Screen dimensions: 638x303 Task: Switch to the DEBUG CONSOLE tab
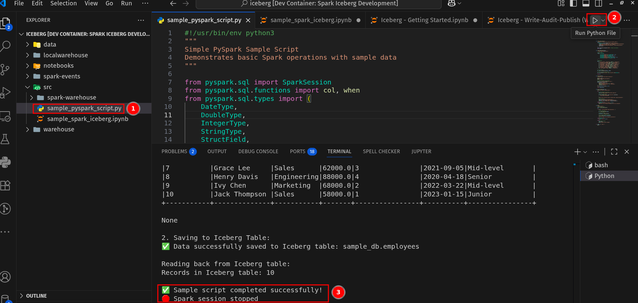[x=258, y=151]
